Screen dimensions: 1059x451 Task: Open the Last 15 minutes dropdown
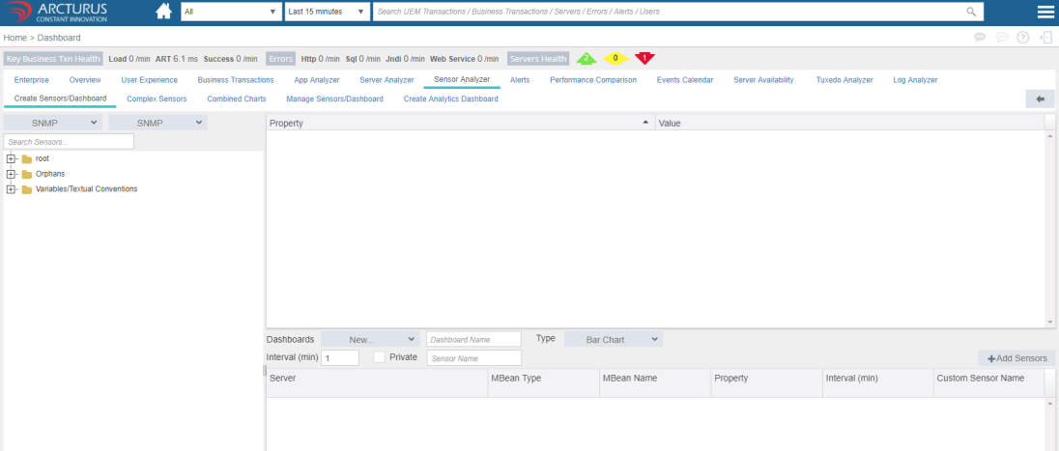click(327, 12)
